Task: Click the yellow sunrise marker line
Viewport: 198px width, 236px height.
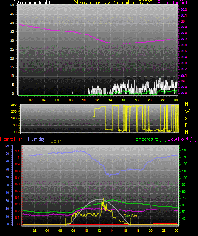Action: pyautogui.click(x=66, y=222)
